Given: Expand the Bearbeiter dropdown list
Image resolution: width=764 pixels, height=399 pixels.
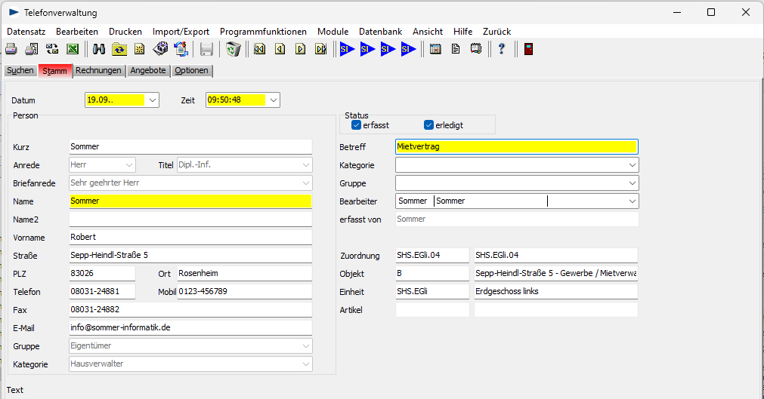Looking at the screenshot, I should (633, 201).
